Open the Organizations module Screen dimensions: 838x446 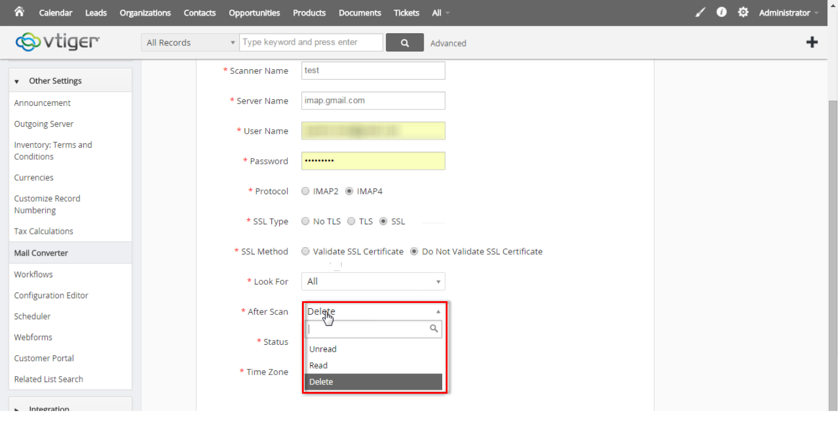(x=145, y=13)
